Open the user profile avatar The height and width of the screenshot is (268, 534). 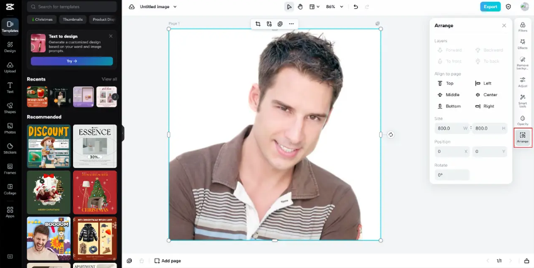pyautogui.click(x=525, y=7)
